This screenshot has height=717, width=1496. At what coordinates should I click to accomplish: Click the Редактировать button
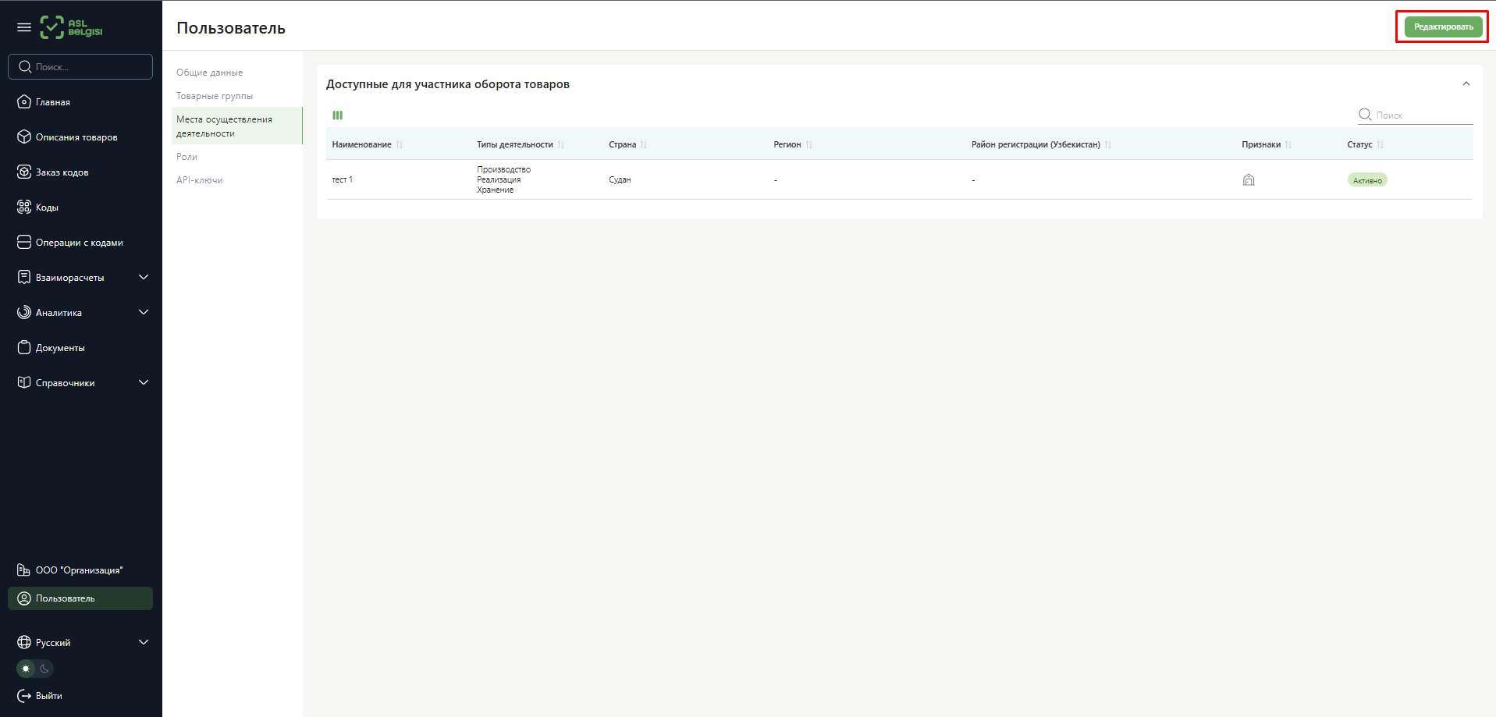(x=1443, y=27)
